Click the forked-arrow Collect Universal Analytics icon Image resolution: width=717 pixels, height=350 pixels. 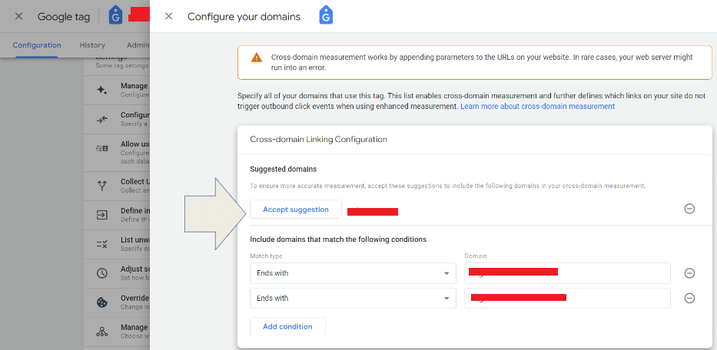(102, 185)
